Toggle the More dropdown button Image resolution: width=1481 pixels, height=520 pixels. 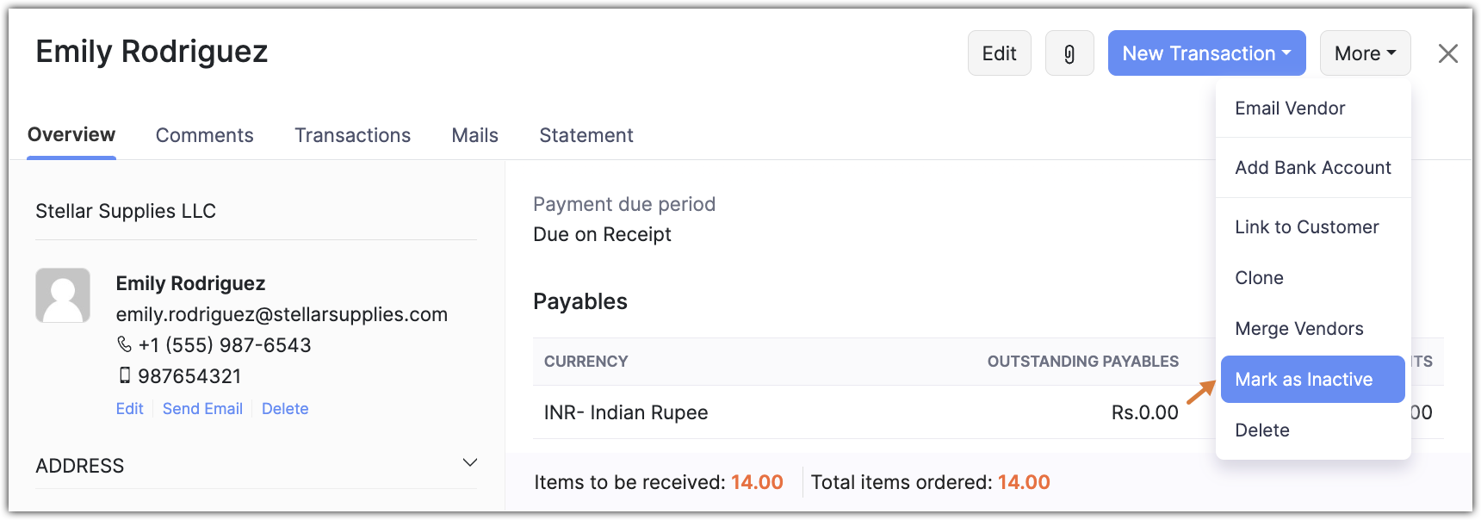point(1365,53)
